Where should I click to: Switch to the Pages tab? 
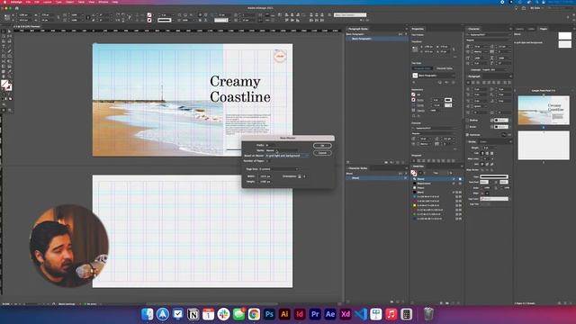coord(544,29)
